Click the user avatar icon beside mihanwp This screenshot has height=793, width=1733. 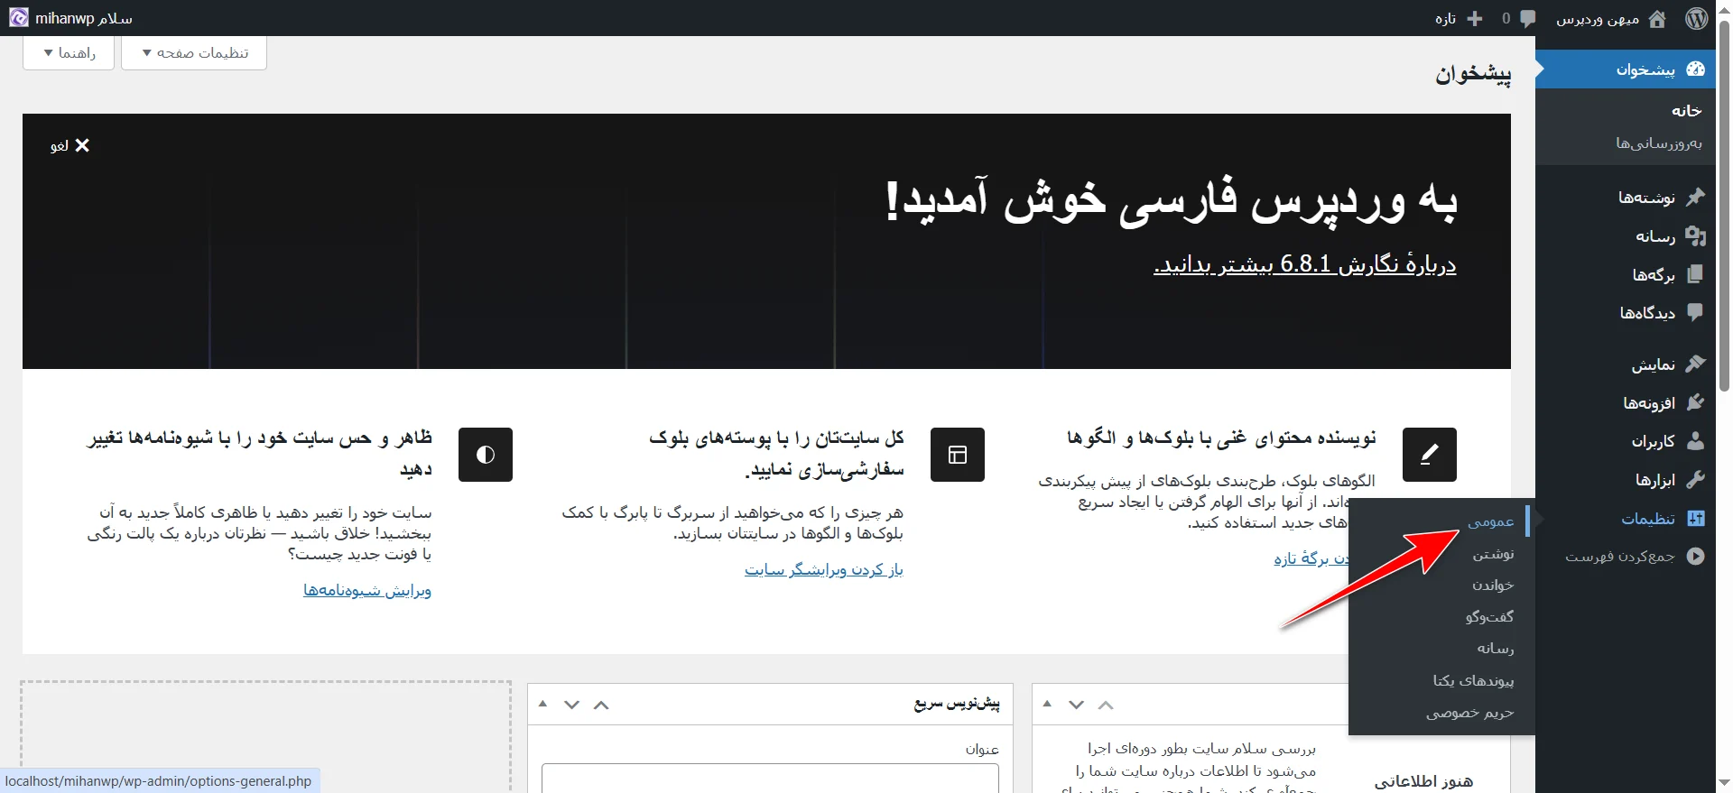[x=19, y=18]
